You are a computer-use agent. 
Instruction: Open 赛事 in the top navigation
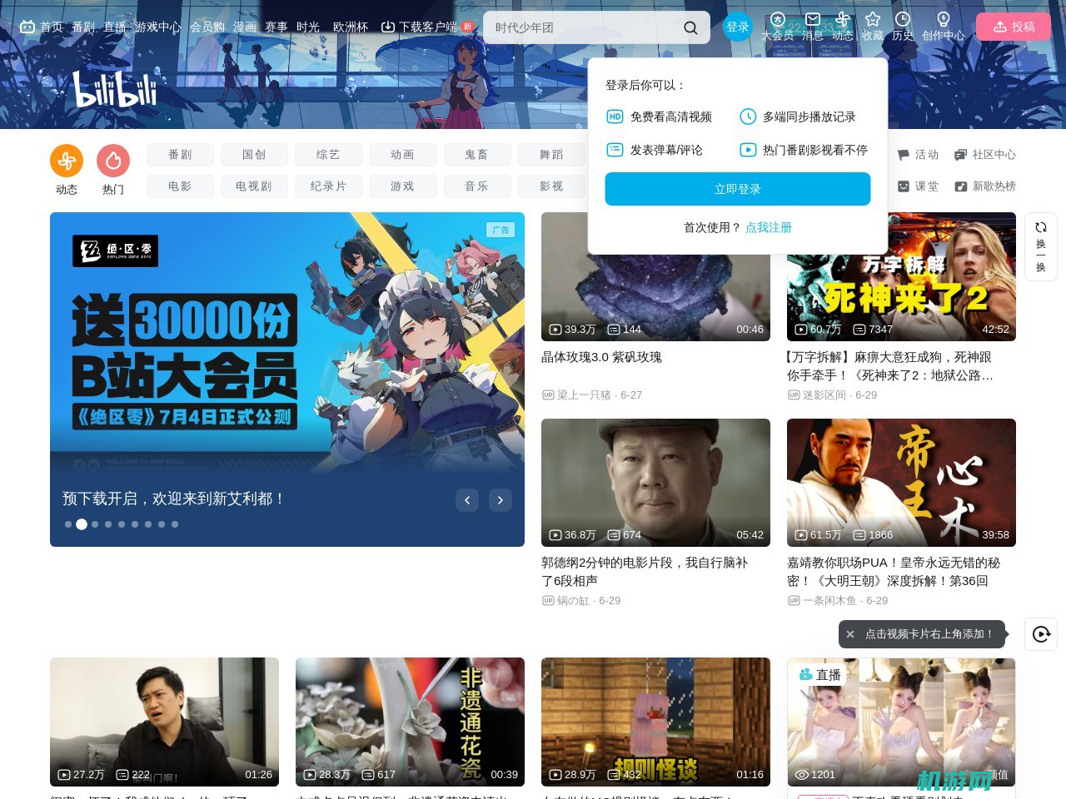pos(276,27)
